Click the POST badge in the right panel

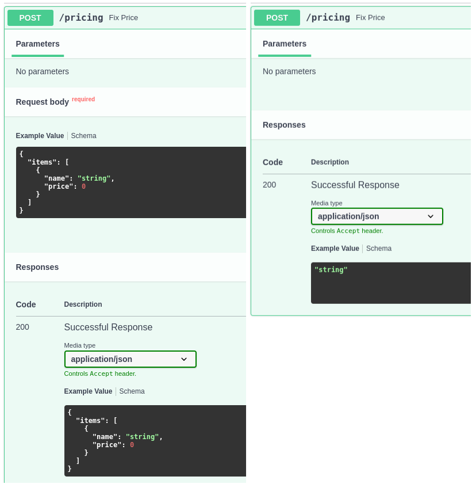coord(277,18)
